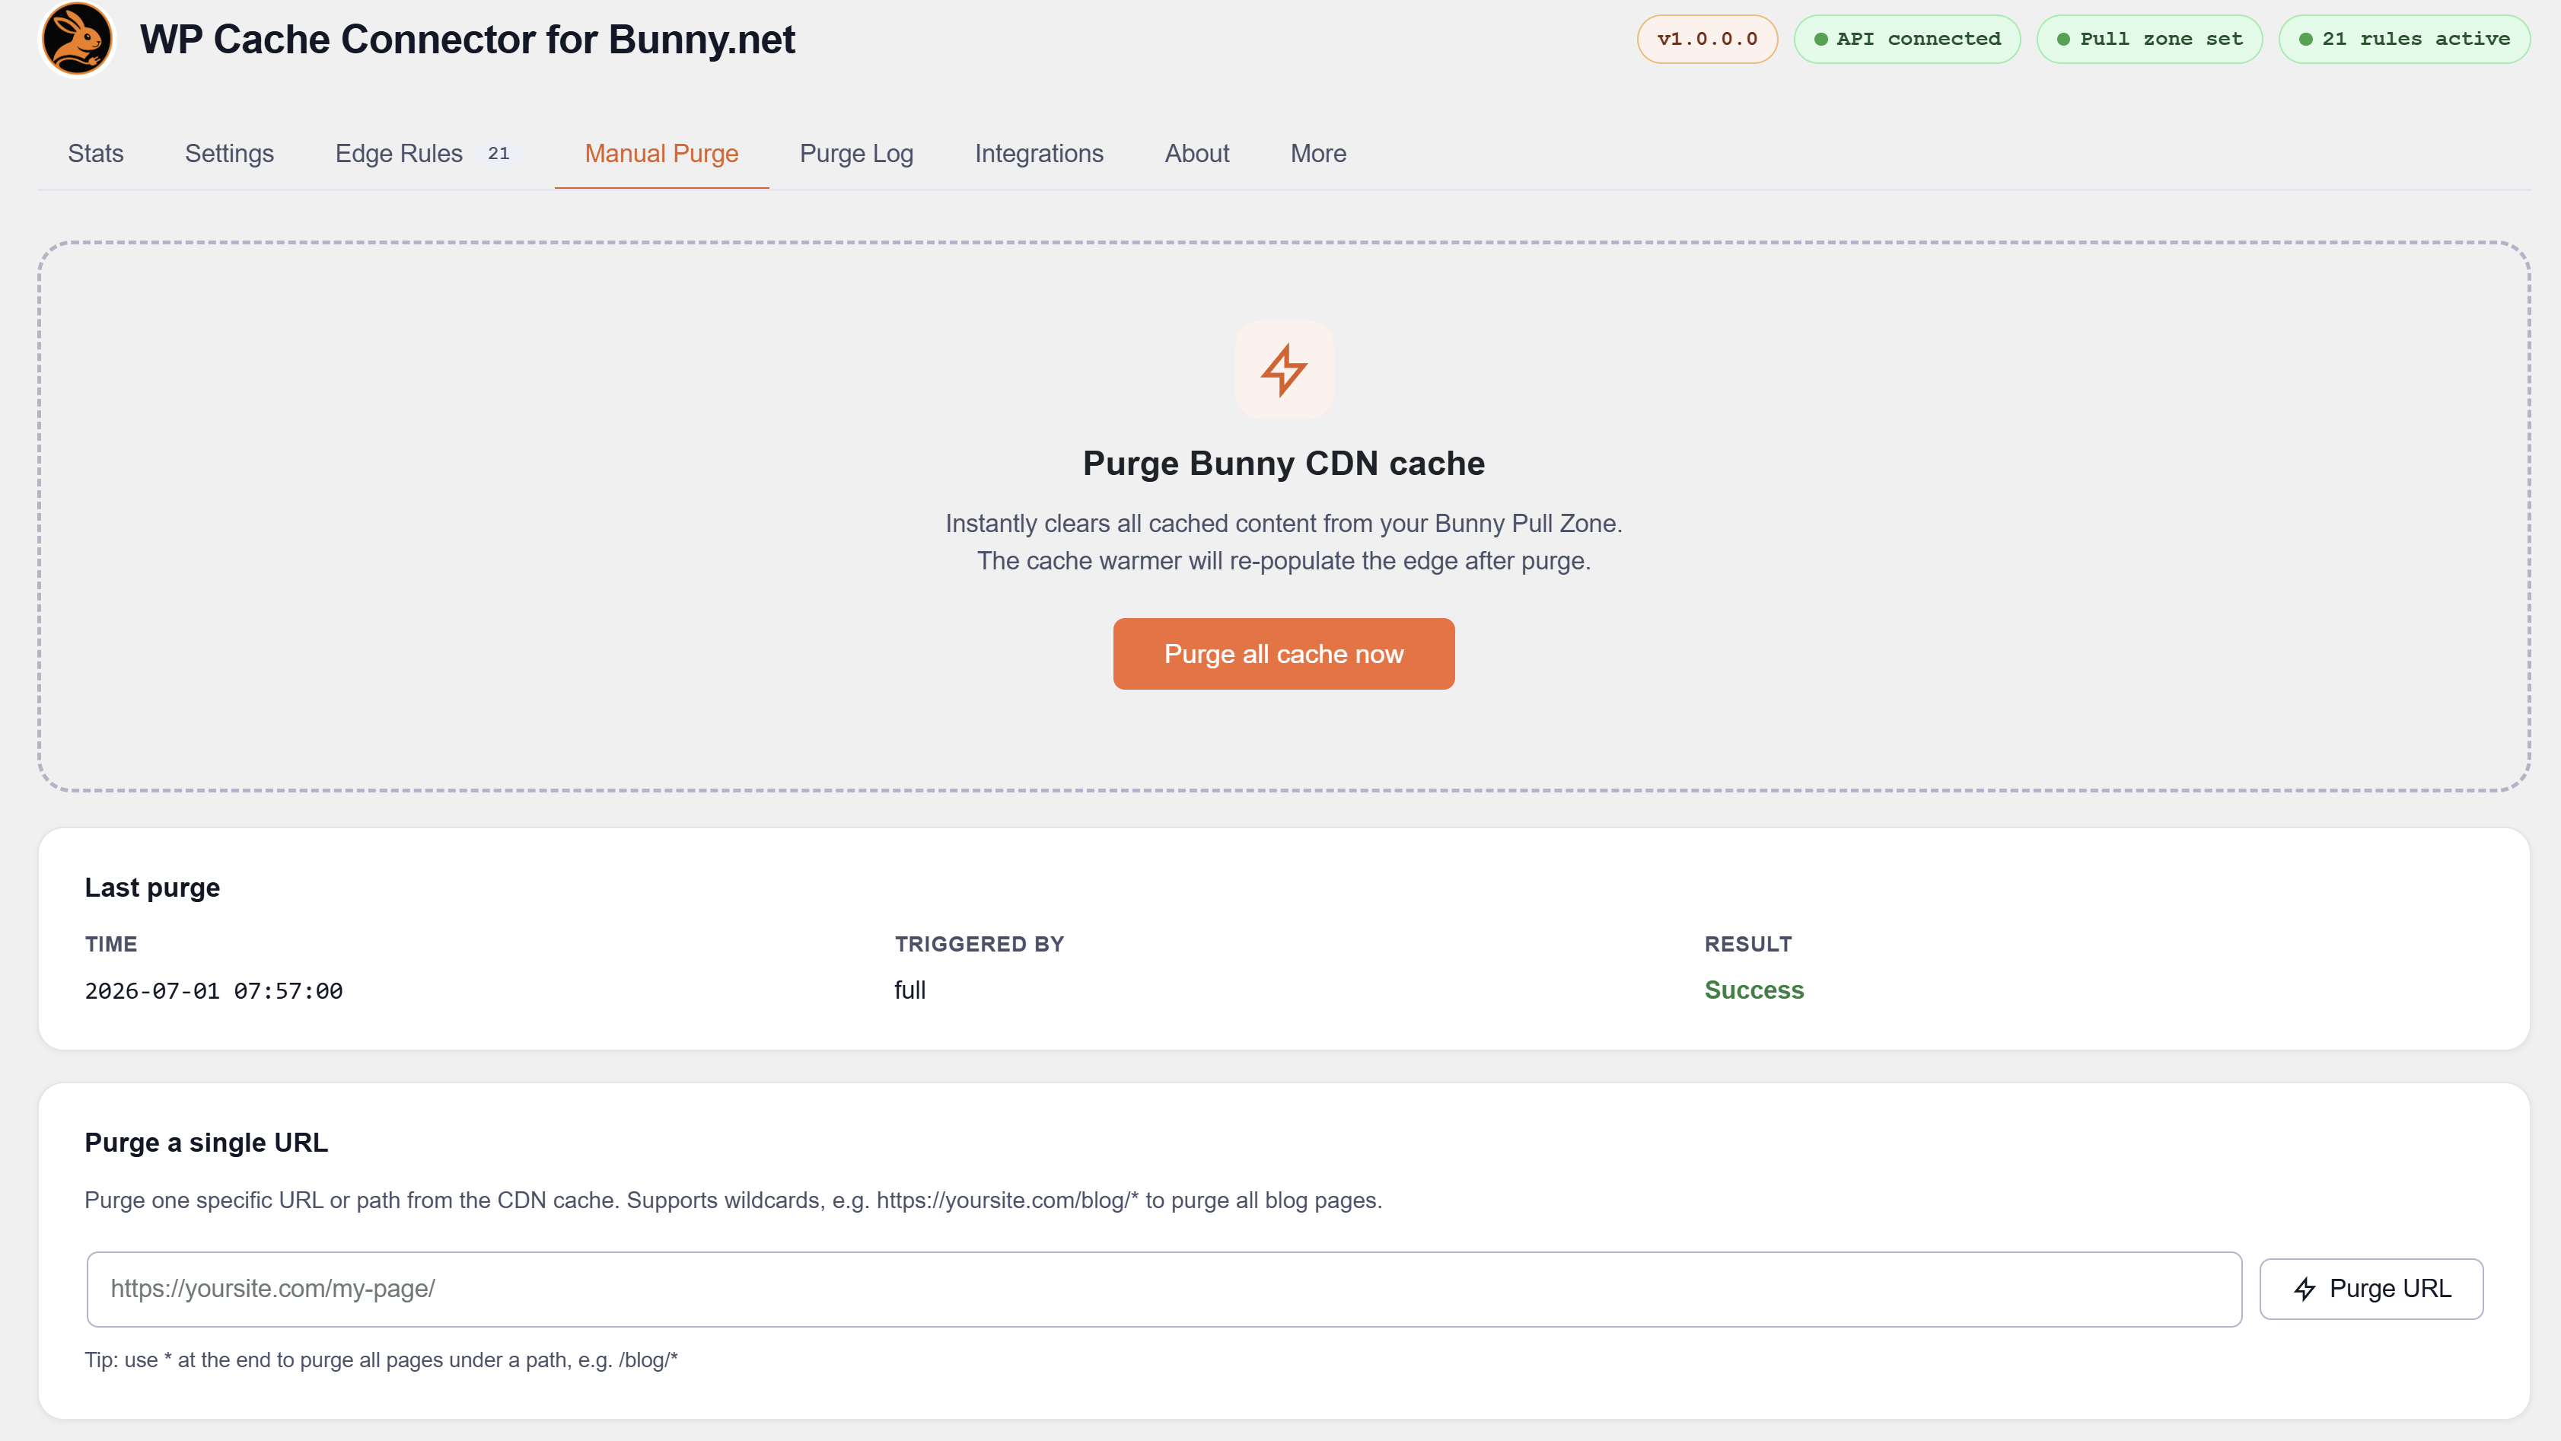2561x1441 pixels.
Task: Click the Triggered By value full
Action: 909,990
